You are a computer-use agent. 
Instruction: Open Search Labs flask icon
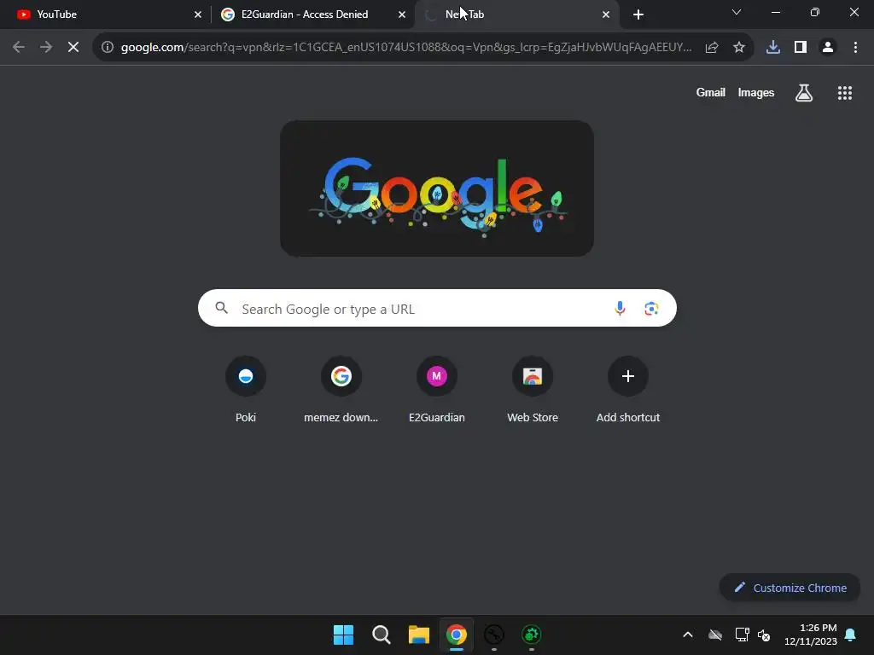coord(804,93)
